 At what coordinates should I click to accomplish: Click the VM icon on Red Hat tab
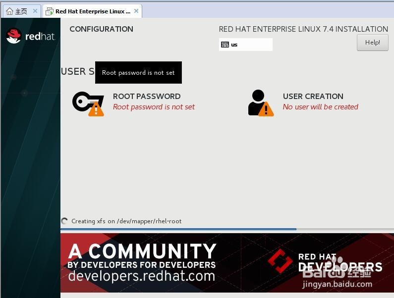click(x=50, y=11)
